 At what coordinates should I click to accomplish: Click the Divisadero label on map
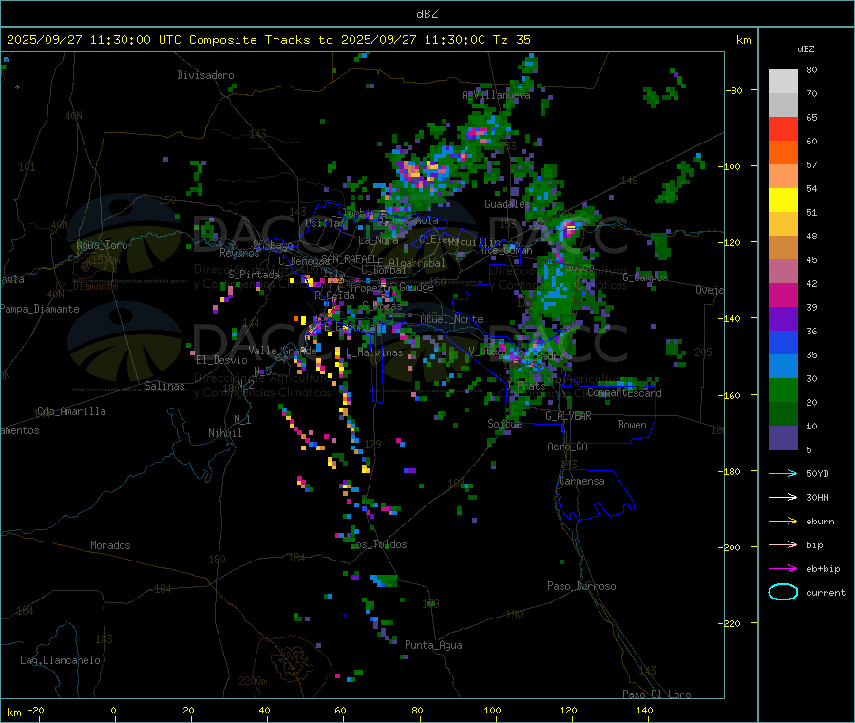(x=205, y=75)
